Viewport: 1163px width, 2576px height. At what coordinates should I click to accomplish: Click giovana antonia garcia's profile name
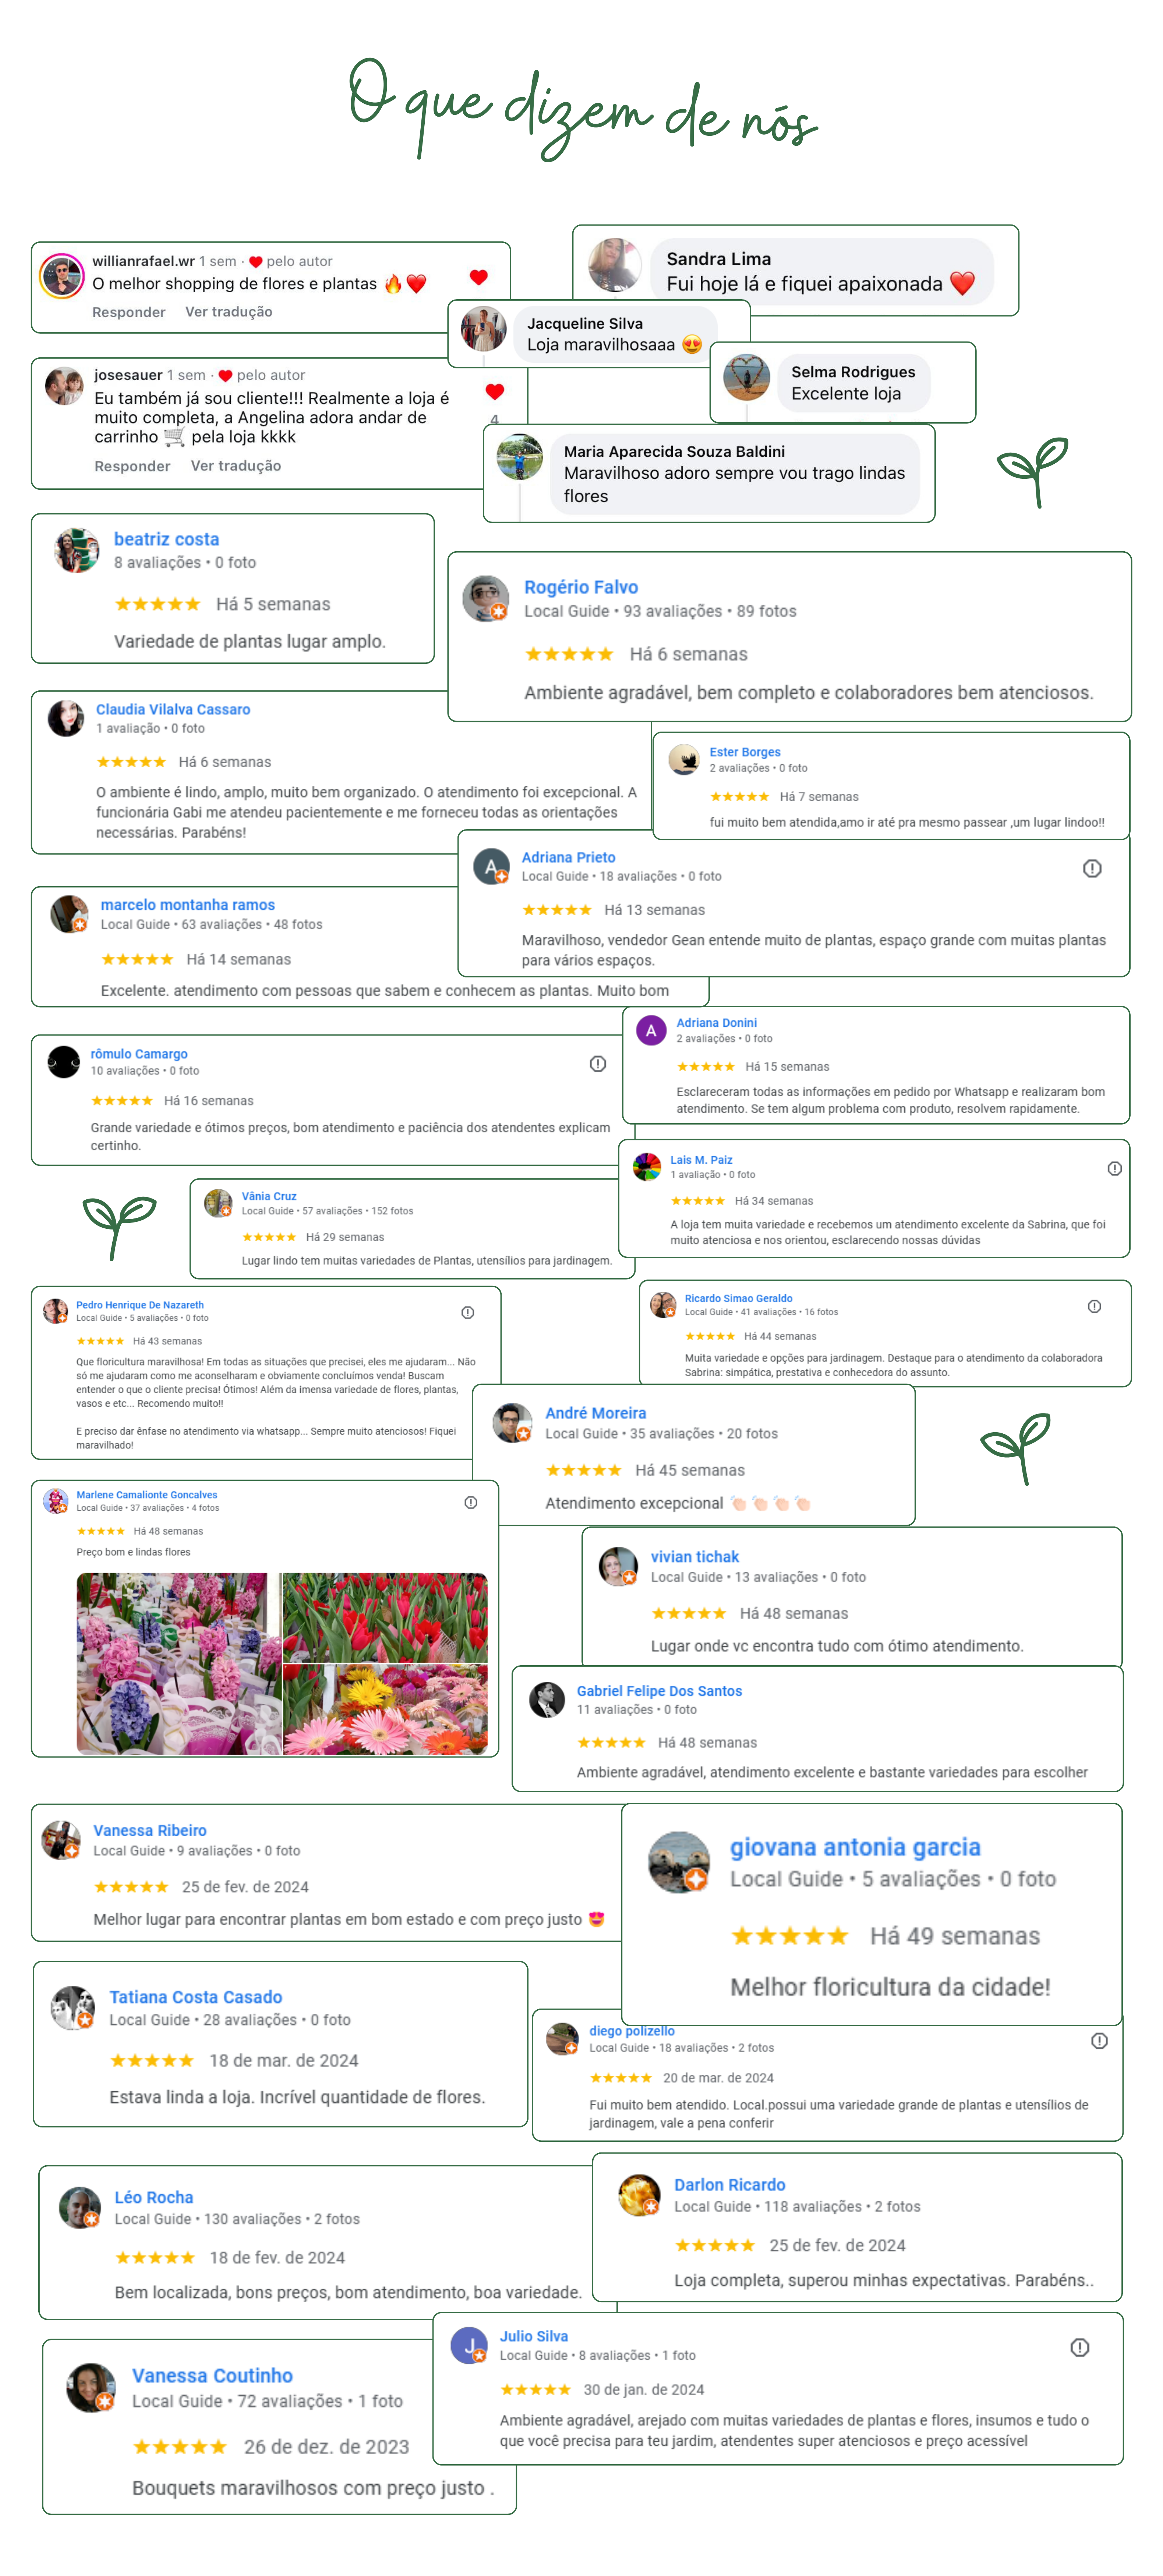point(855,1847)
